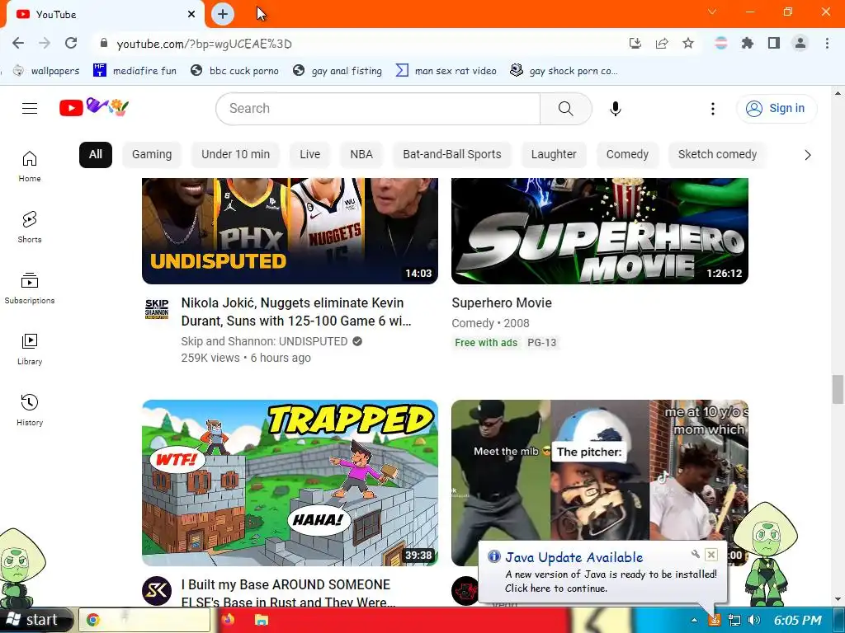845x633 pixels.
Task: Click the Chrome taskbar button
Action: pyautogui.click(x=144, y=620)
